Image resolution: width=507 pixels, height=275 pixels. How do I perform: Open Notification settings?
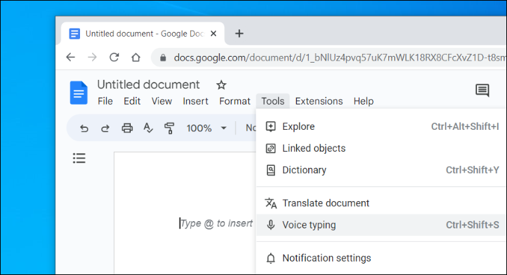[382, 258]
